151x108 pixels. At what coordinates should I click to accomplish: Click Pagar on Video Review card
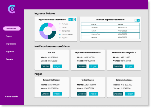(x=93, y=94)
